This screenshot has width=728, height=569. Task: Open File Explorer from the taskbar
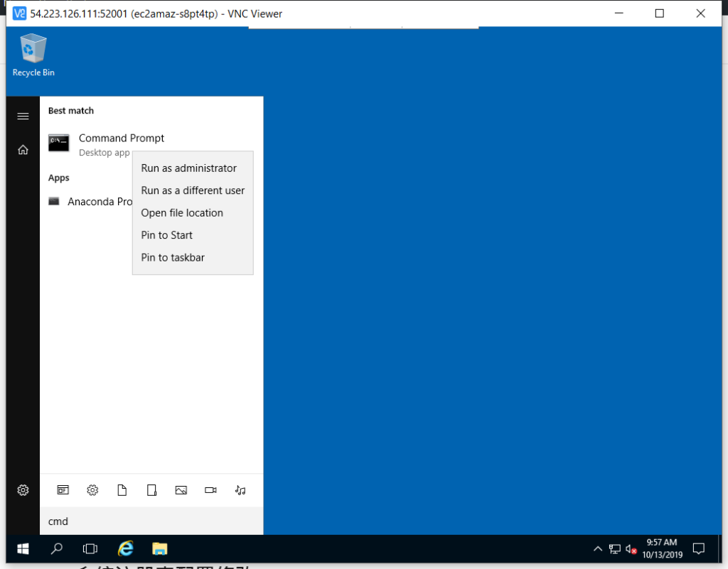(159, 548)
